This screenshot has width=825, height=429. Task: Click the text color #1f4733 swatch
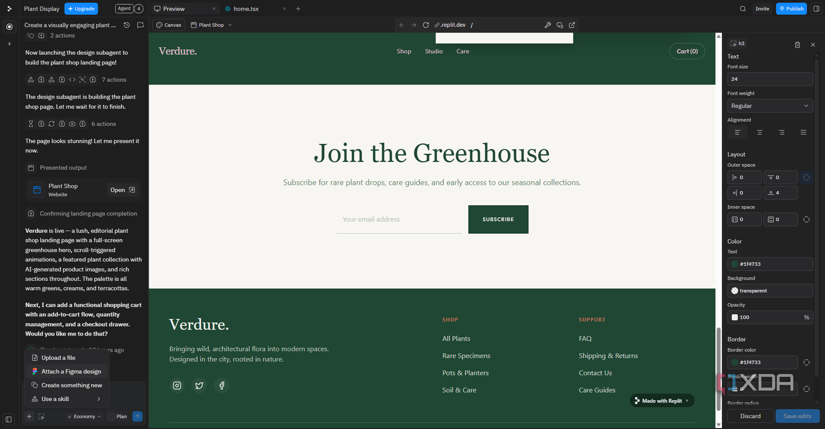(734, 264)
